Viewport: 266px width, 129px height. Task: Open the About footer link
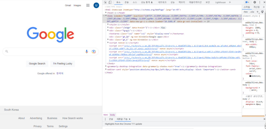click(22, 118)
